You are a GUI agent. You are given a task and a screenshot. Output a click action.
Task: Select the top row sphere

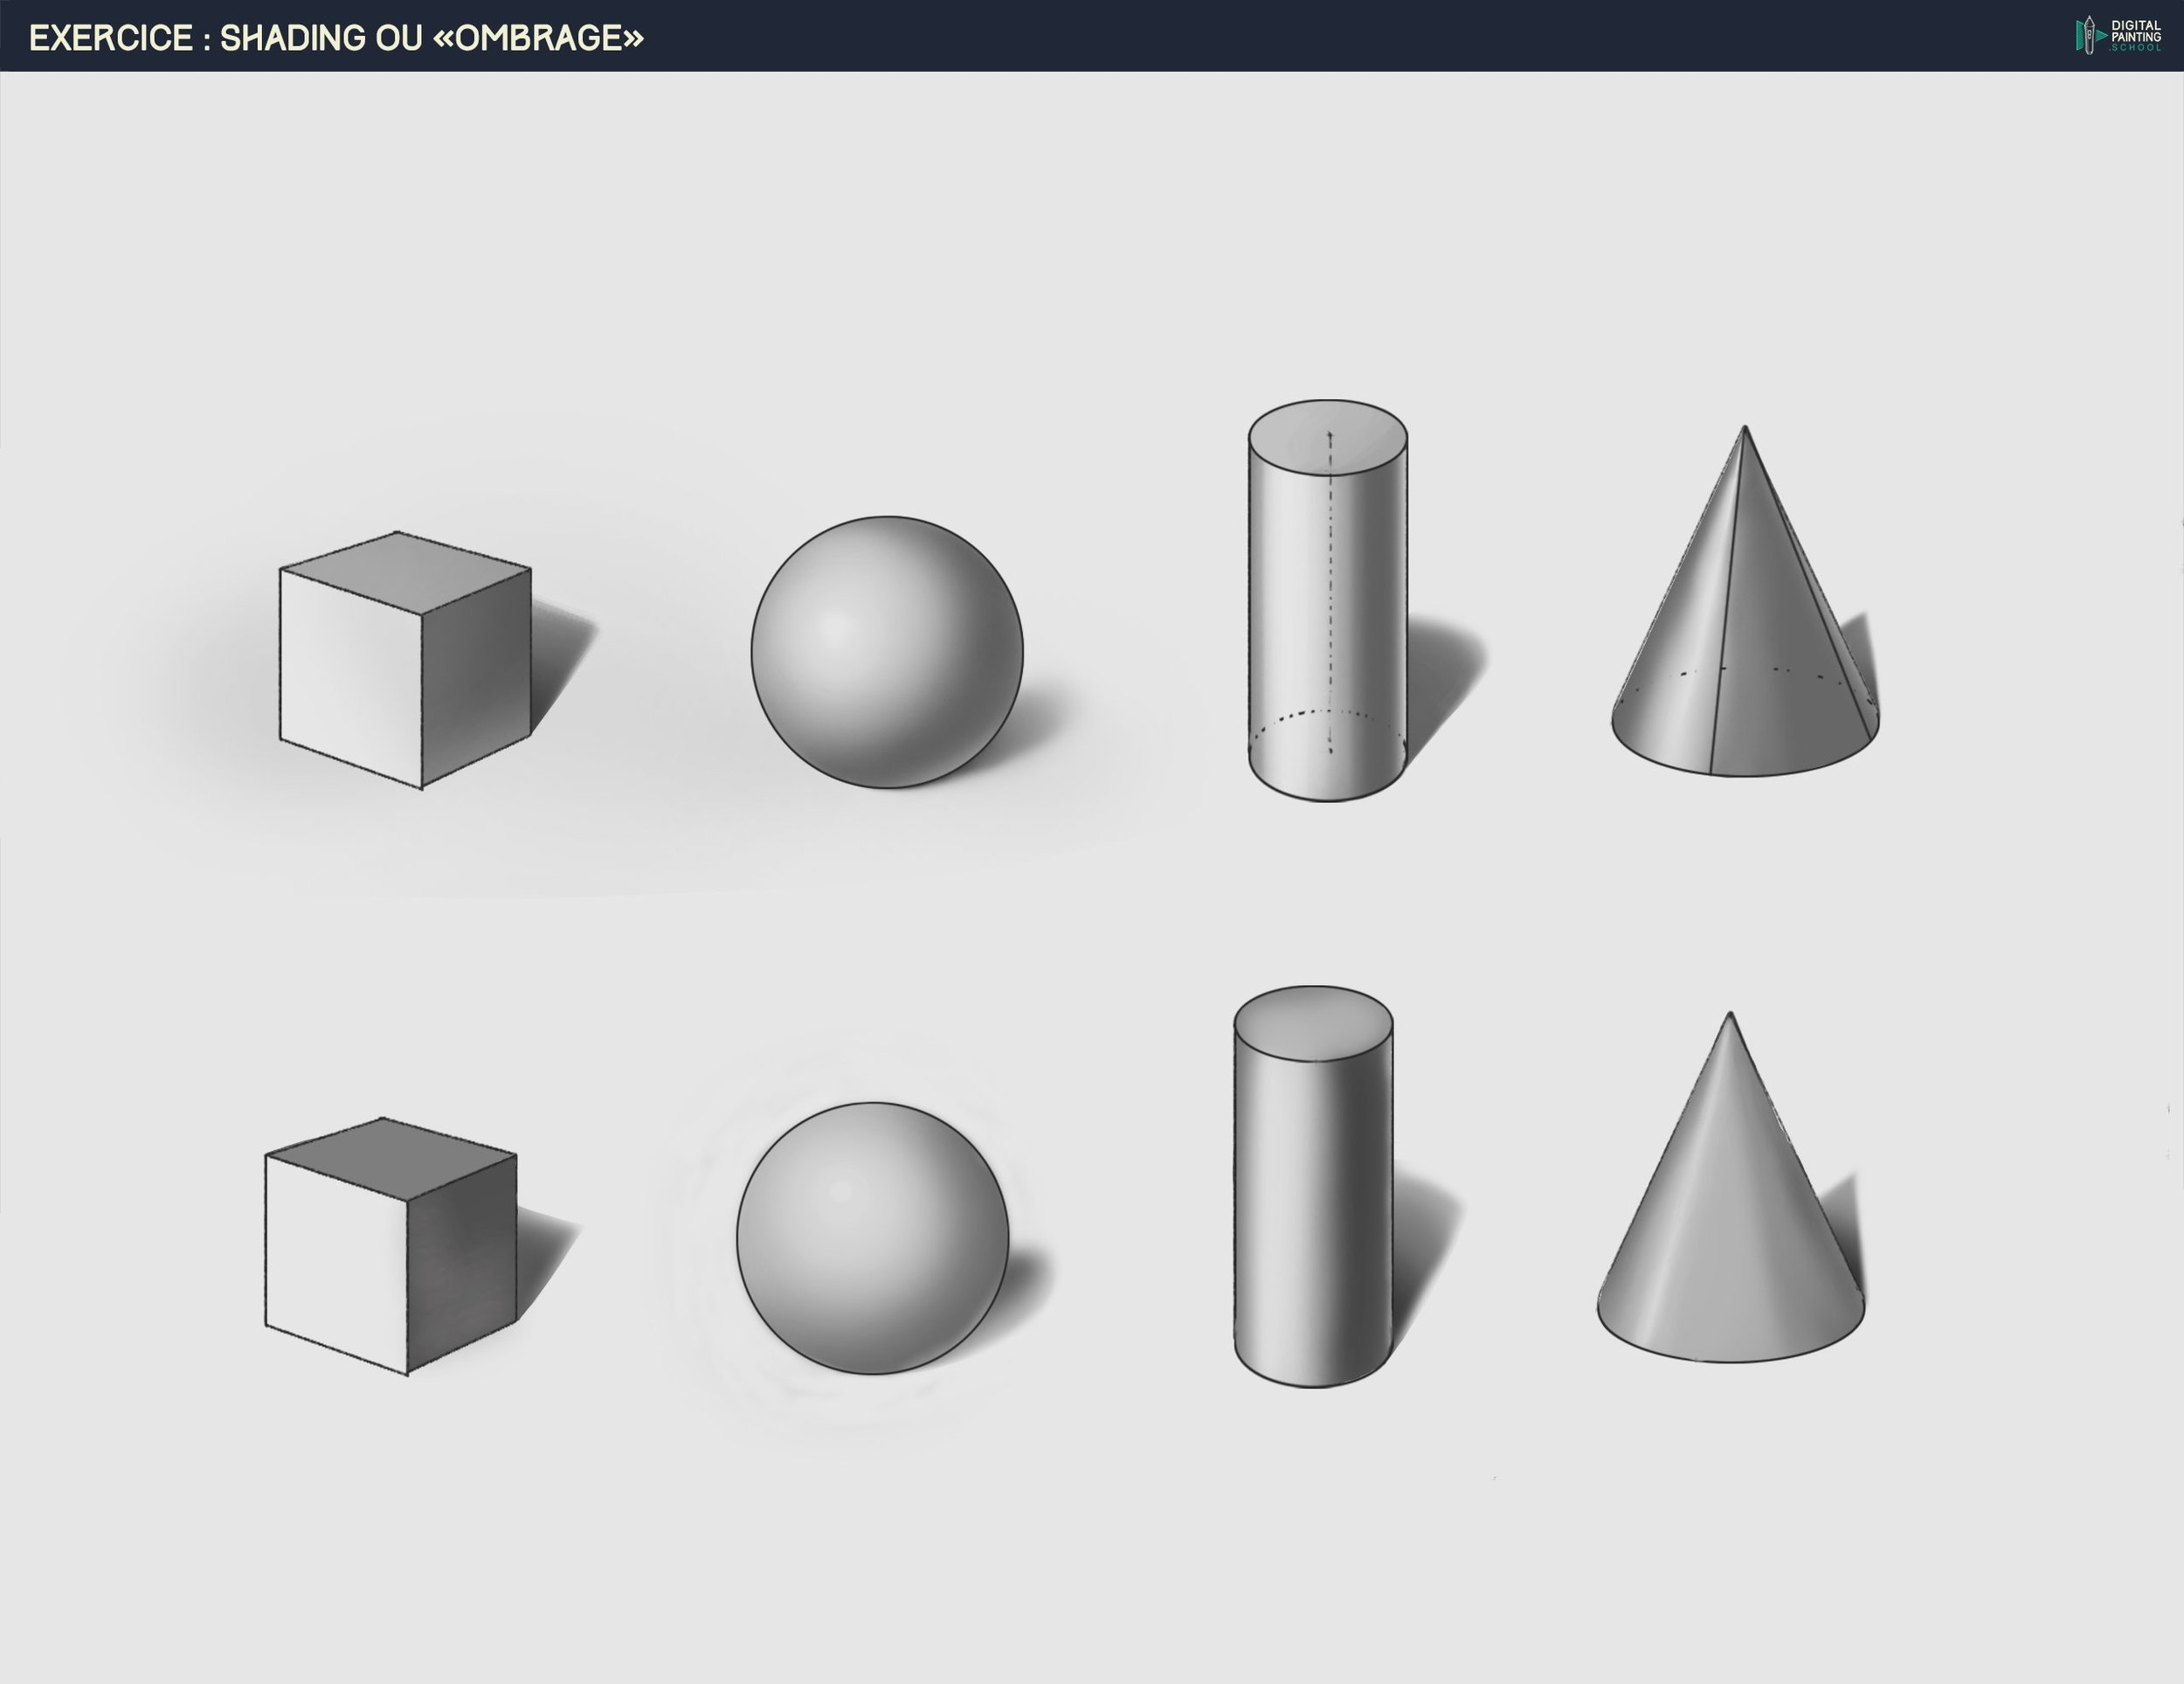tap(887, 653)
